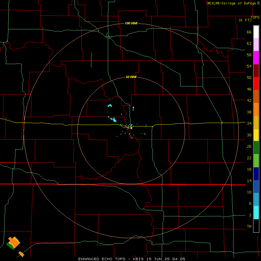Click the TOPS legend title
Viewport: 261px width, 261px height.
(255, 17)
